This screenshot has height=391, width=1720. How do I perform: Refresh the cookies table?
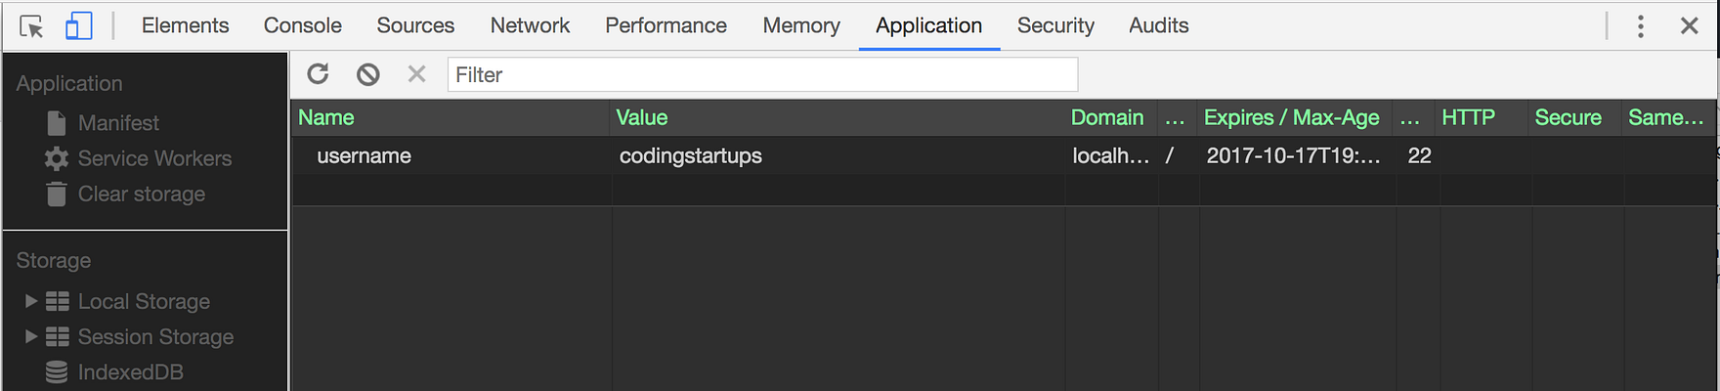tap(318, 74)
